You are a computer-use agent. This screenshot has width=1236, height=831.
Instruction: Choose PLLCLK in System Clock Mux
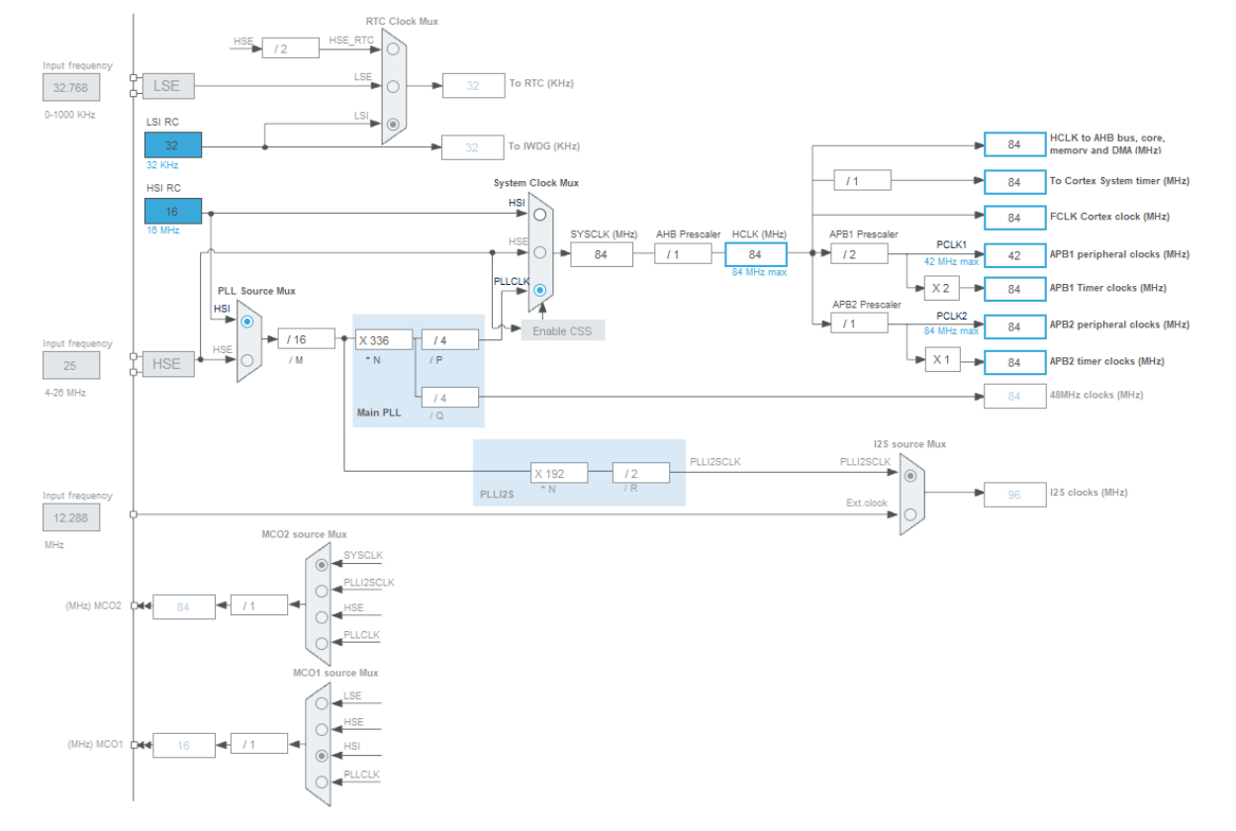[539, 291]
